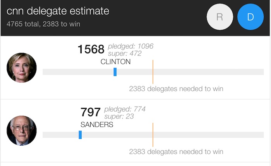Click the SANDERS name label
Viewport: 271px width, 166px height.
pyautogui.click(x=97, y=125)
